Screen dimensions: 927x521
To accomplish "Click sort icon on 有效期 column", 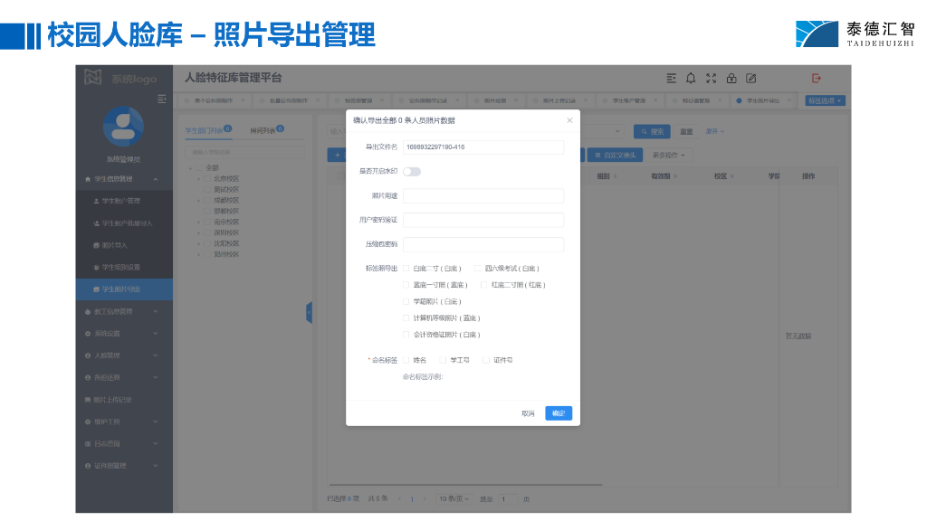I will 675,176.
